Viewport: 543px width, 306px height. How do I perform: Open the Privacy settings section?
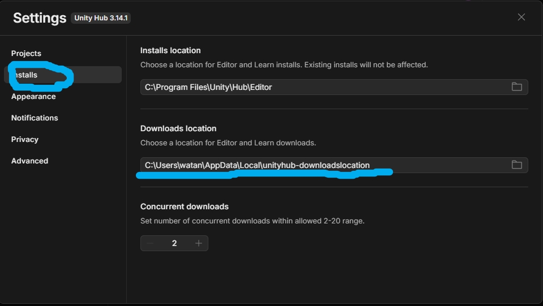pyautogui.click(x=25, y=139)
